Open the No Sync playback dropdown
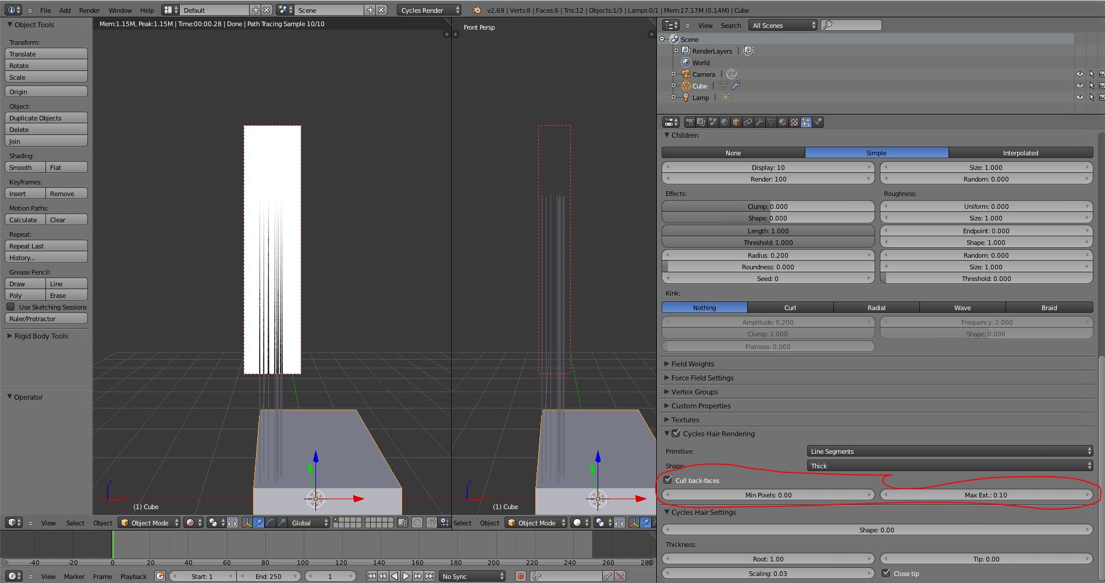Screen dimensions: 1105x583 pyautogui.click(x=472, y=576)
